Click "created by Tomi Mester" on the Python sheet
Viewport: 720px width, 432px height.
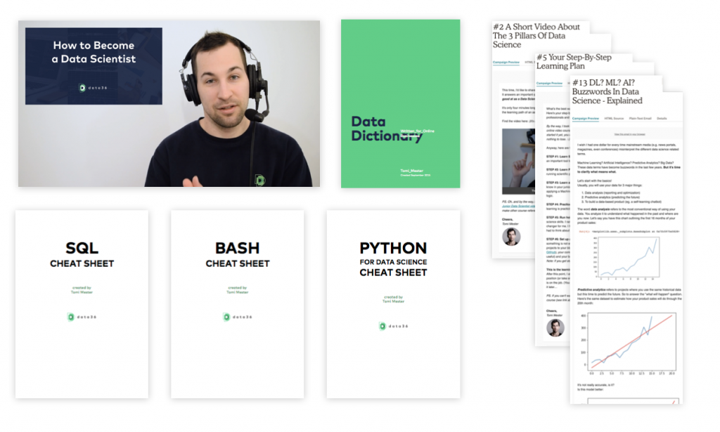pyautogui.click(x=394, y=299)
